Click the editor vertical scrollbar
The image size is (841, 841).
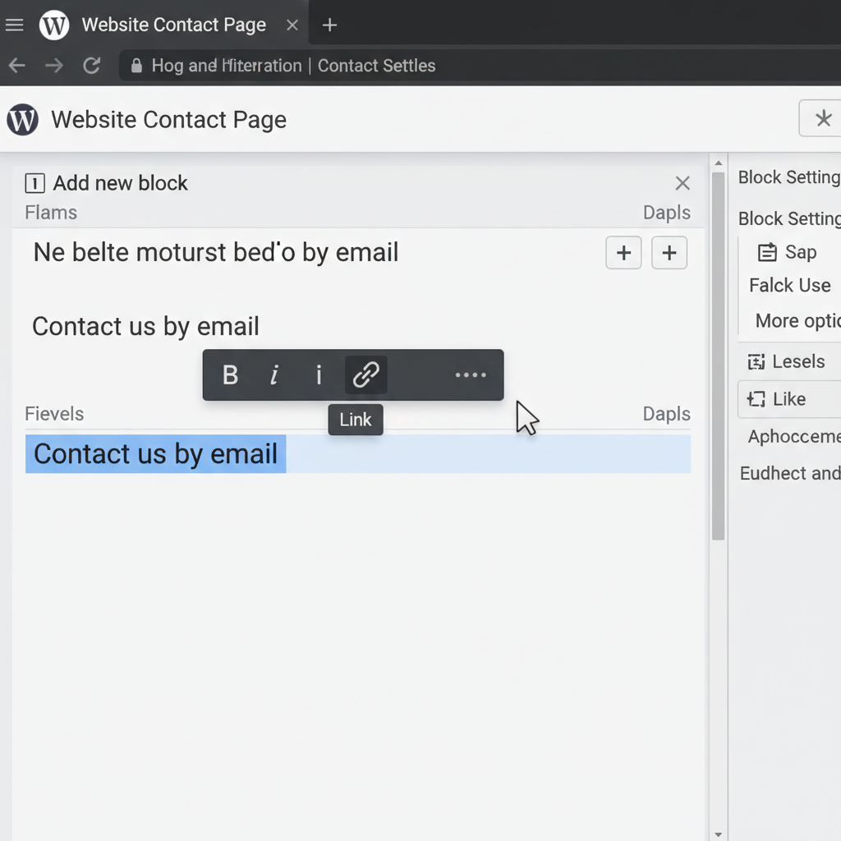pyautogui.click(x=719, y=353)
